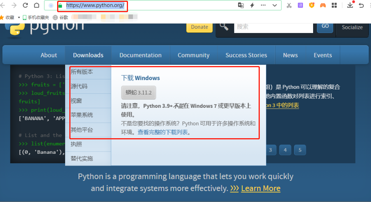
Task: Open the mobile favorites folder bookmark
Action: [x=36, y=17]
